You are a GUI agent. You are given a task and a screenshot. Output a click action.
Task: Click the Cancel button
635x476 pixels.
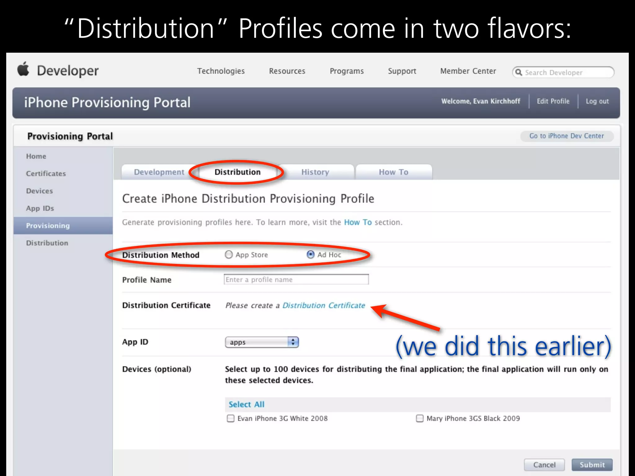544,465
